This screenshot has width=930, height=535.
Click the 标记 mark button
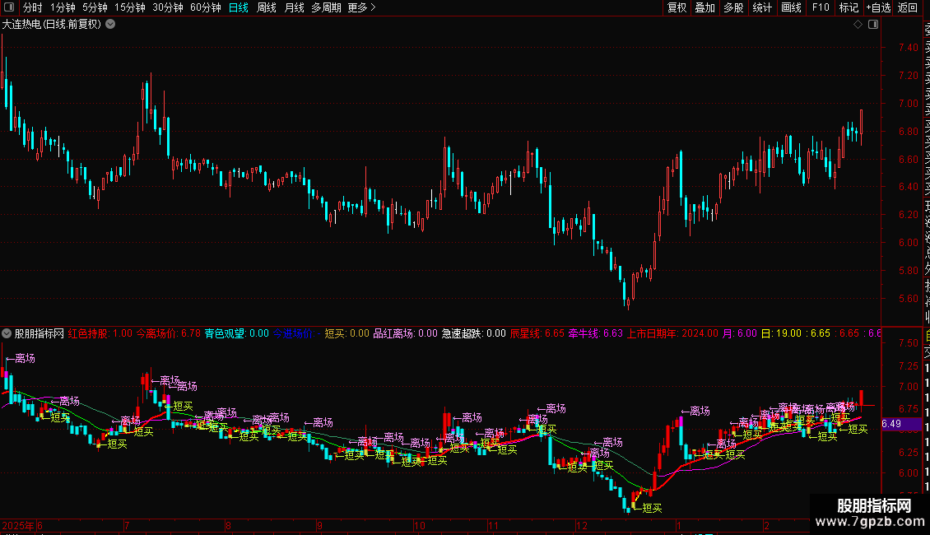(849, 7)
